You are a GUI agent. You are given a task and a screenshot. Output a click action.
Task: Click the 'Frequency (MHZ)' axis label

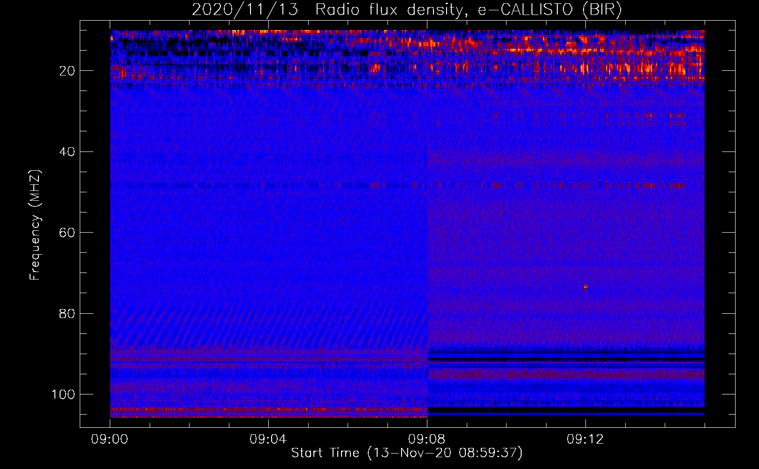(x=35, y=225)
